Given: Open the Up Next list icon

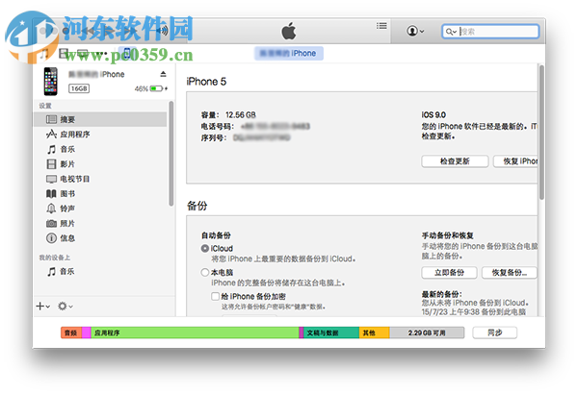Looking at the screenshot, I should coord(381,26).
